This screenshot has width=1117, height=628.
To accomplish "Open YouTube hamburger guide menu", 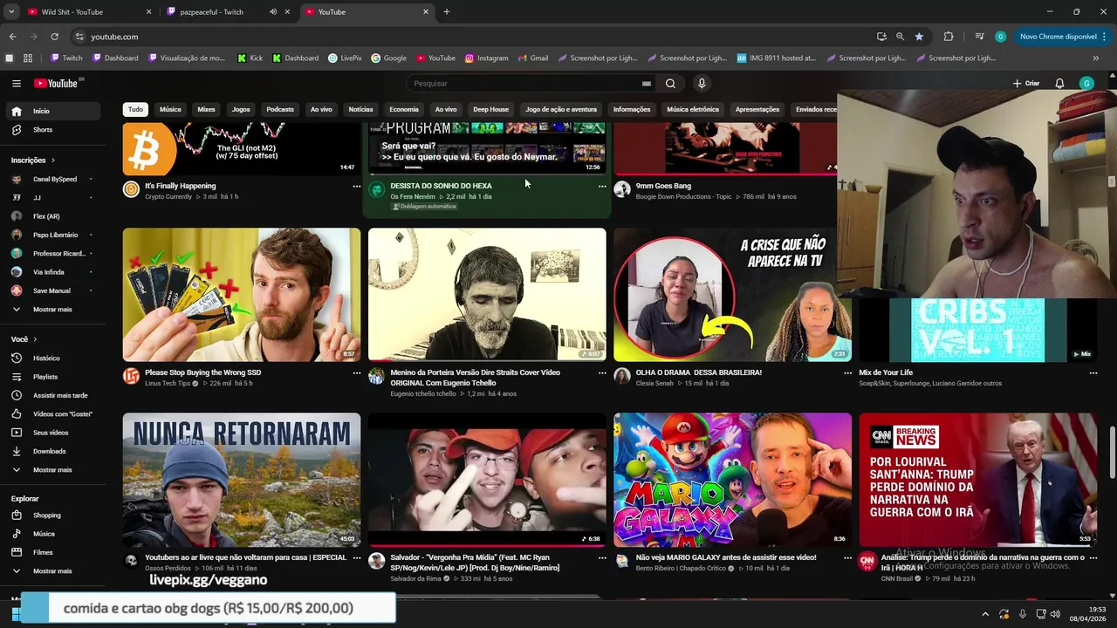I will click(x=17, y=84).
